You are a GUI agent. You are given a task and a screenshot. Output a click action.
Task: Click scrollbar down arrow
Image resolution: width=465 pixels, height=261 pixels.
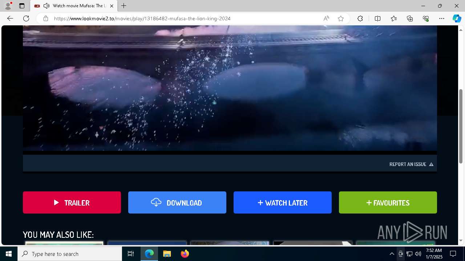point(461,240)
